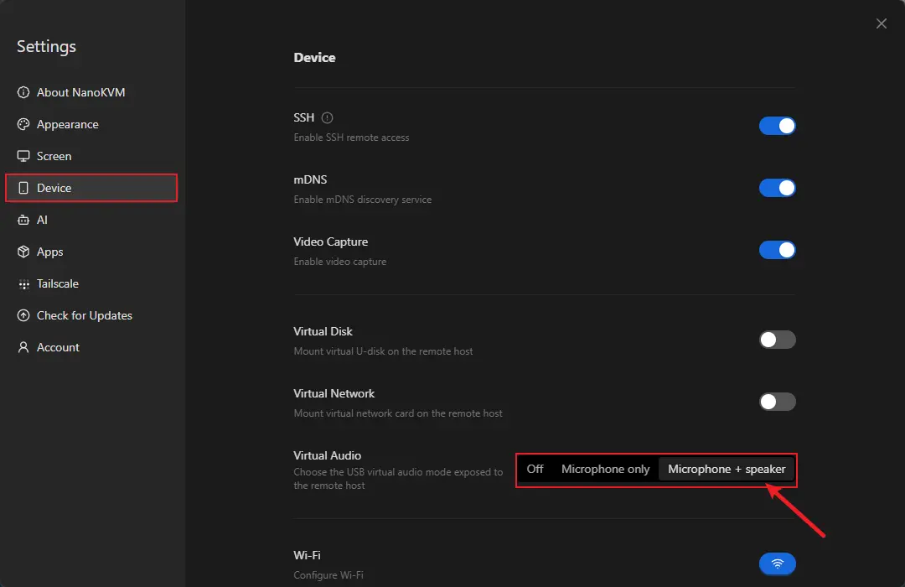Click the Appearance palette icon
Viewport: 905px width, 587px height.
[x=23, y=124]
